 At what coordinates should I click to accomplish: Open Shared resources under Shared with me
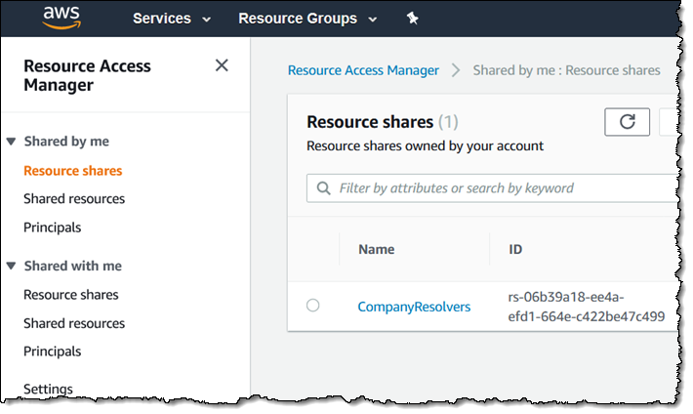point(74,323)
